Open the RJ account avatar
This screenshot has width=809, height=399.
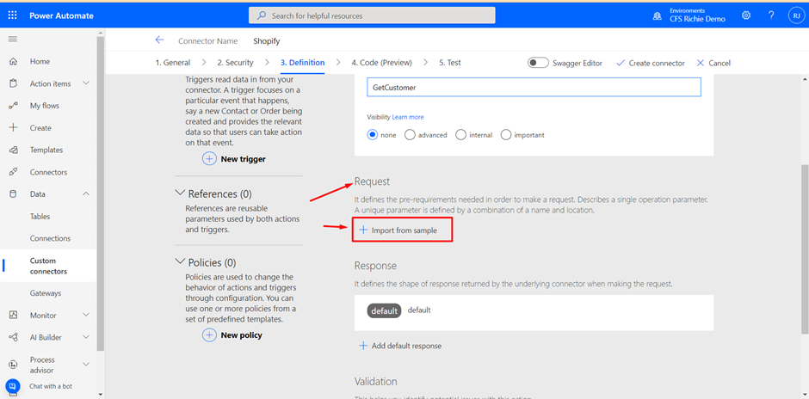click(796, 15)
